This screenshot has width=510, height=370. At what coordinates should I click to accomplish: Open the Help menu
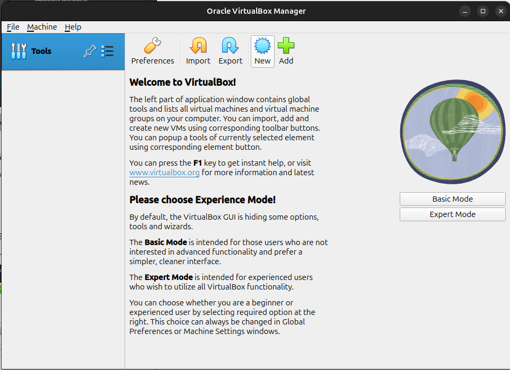(73, 27)
